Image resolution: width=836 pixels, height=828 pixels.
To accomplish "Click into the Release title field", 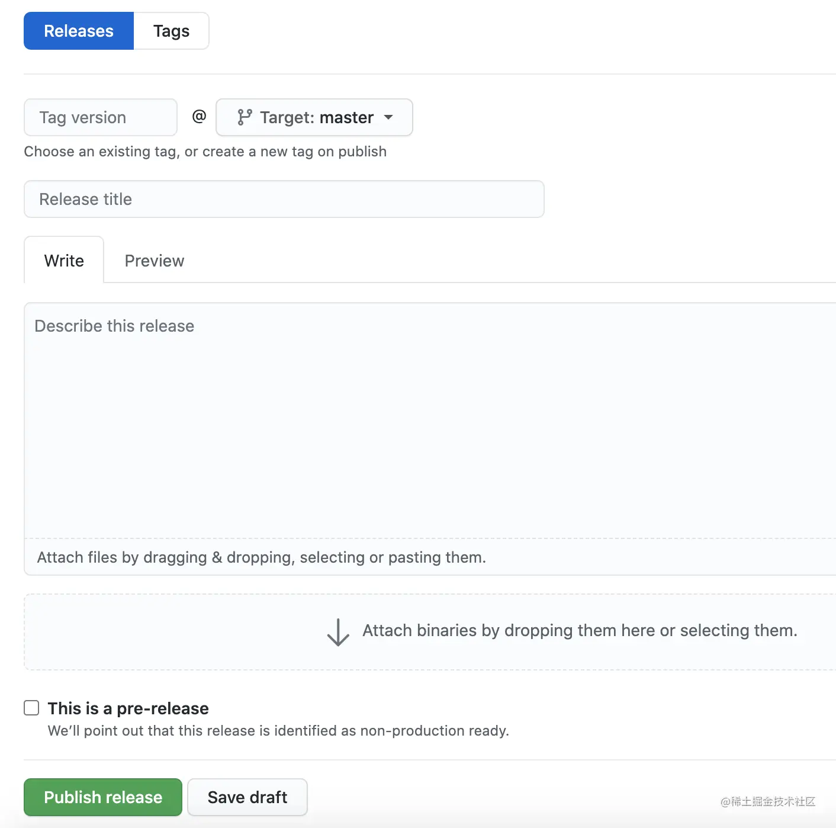I will tap(284, 199).
